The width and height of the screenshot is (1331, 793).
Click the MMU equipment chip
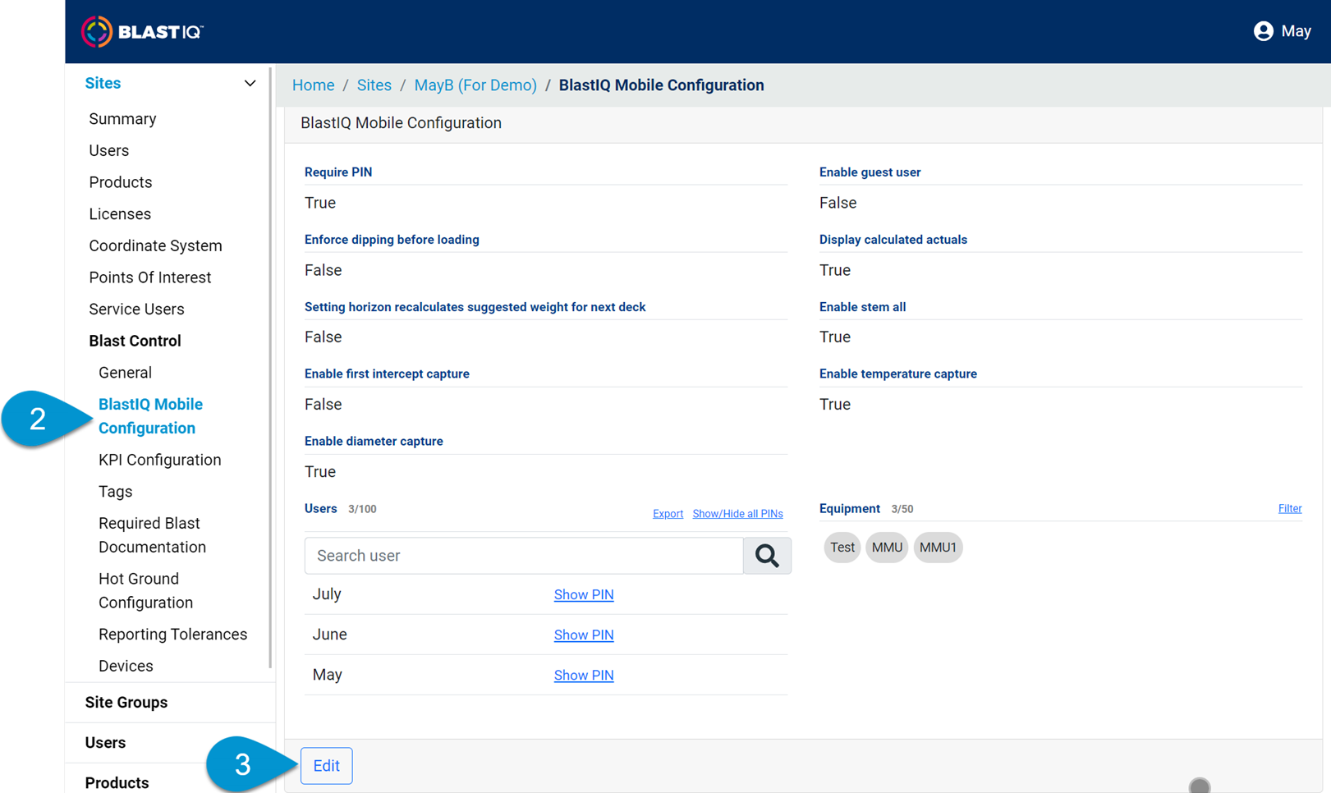click(887, 548)
